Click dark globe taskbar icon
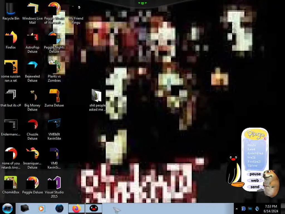The width and height of the screenshot is (285, 214). pos(59,208)
